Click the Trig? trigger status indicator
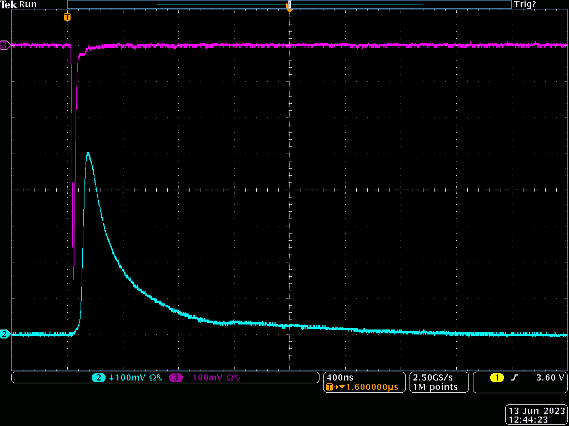Screen dimensions: 569x426 point(525,4)
